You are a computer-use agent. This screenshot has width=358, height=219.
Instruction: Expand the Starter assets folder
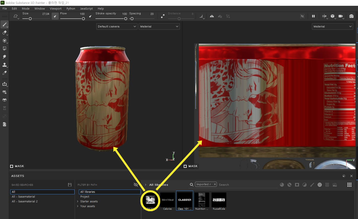(78, 201)
